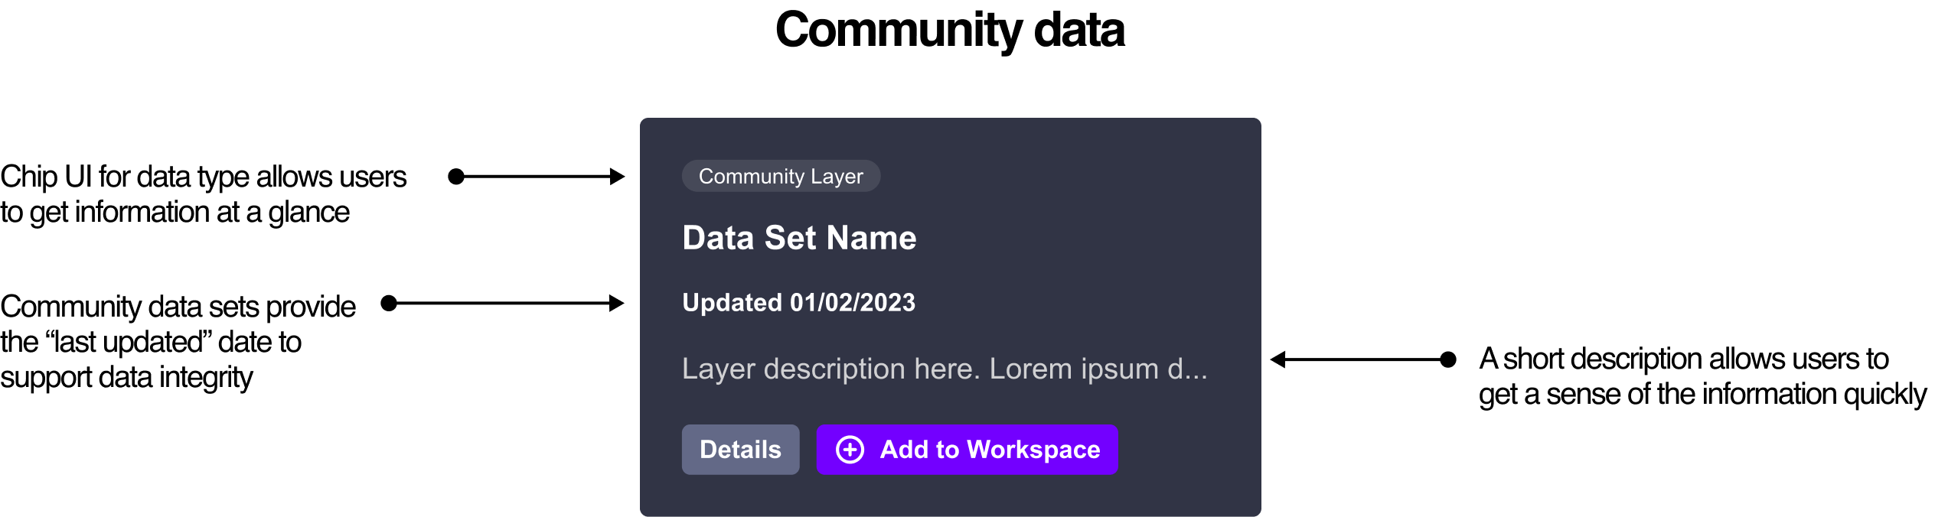Click the ellipsis ending the description

coord(1195,370)
